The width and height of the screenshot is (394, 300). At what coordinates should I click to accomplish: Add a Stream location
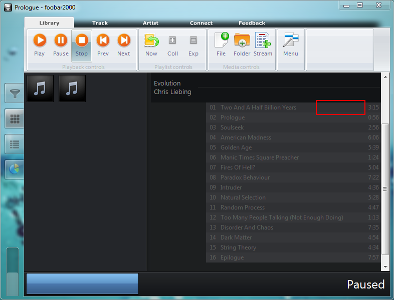pos(263,45)
